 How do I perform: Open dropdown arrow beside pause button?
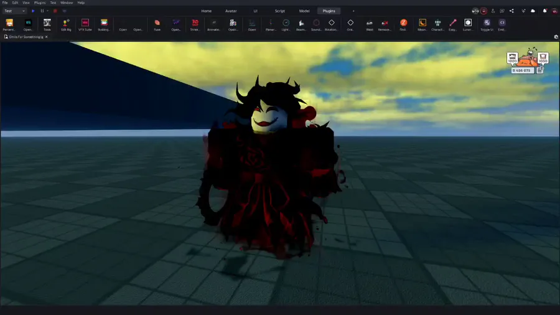47,11
